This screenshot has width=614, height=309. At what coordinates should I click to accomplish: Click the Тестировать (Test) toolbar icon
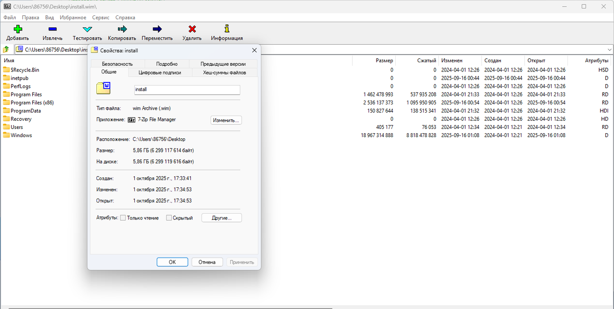point(87,29)
